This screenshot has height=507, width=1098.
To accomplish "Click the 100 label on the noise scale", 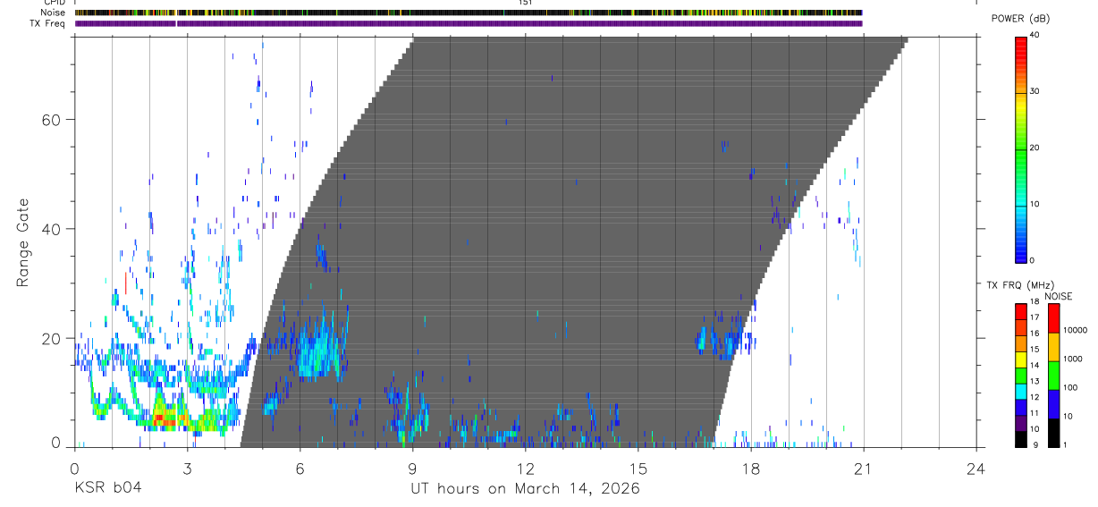I will point(1072,387).
